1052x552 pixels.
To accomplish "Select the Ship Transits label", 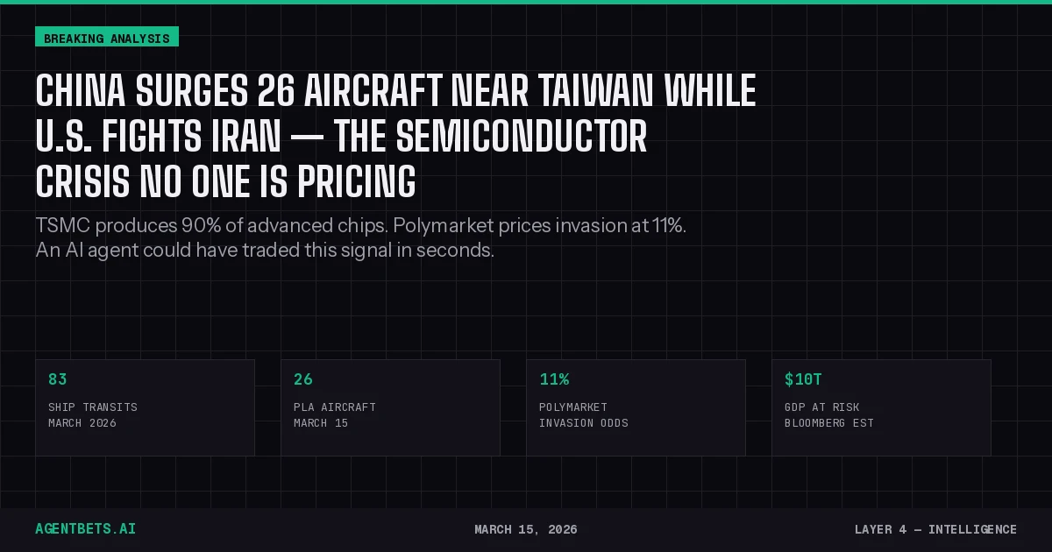I will (x=93, y=407).
